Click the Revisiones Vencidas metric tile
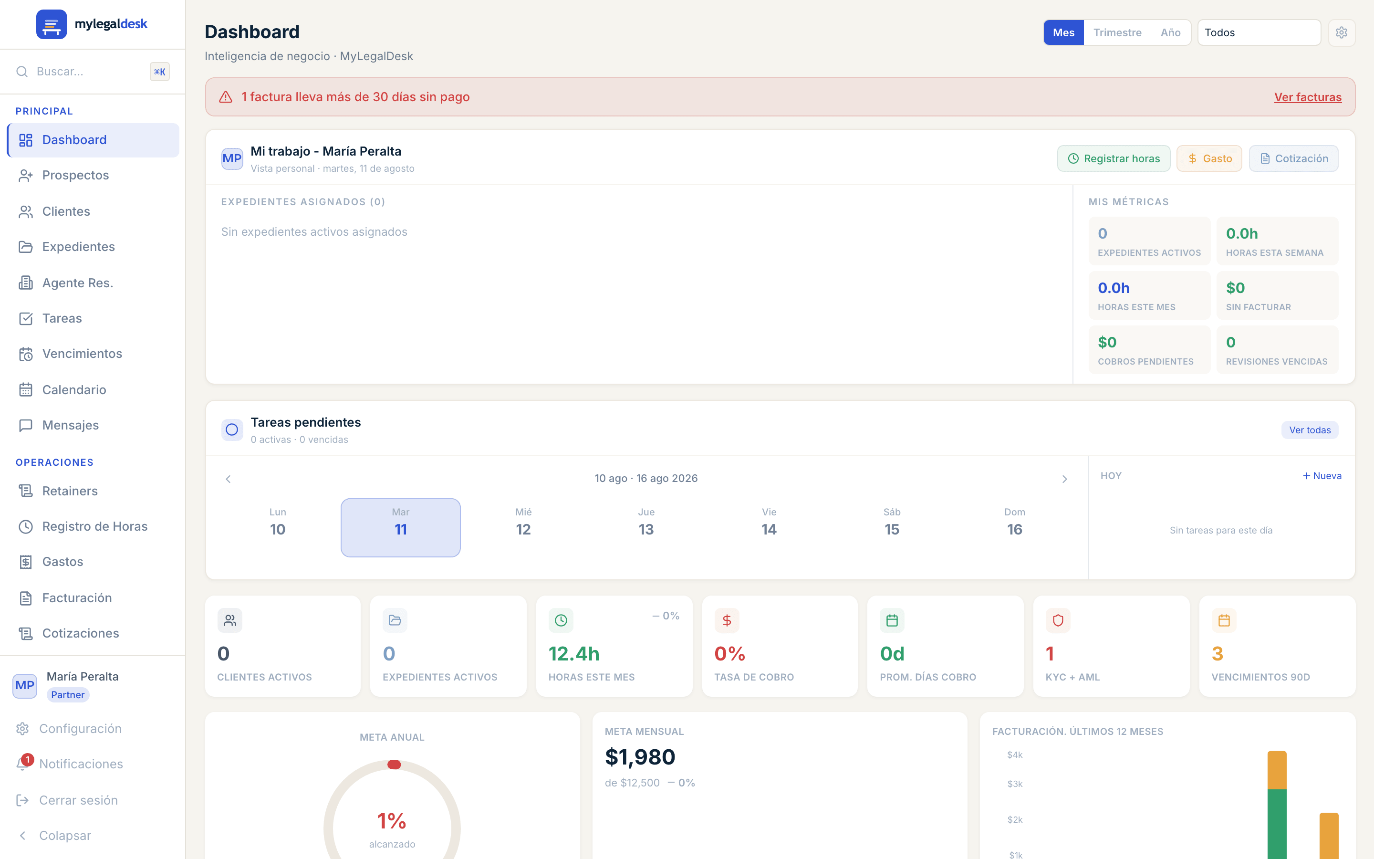This screenshot has height=859, width=1374. point(1277,350)
